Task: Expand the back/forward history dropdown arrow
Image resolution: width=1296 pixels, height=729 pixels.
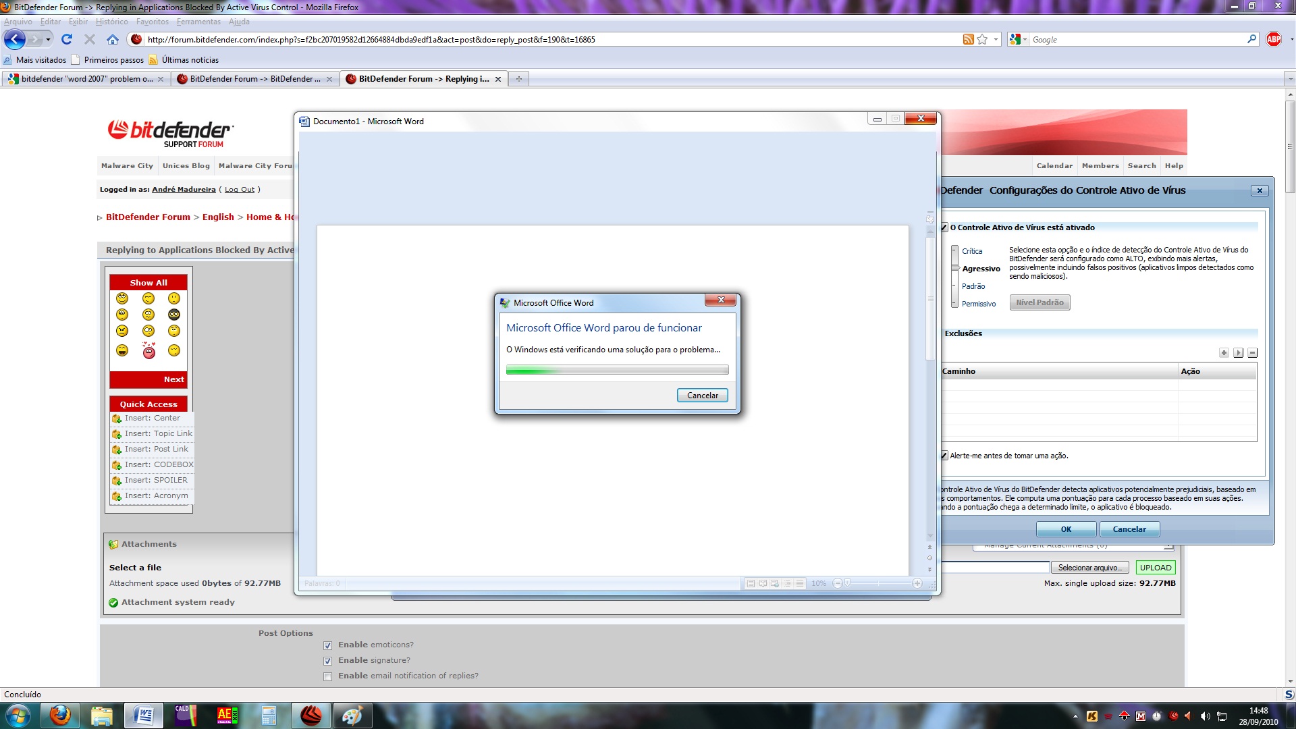Action: (48, 40)
